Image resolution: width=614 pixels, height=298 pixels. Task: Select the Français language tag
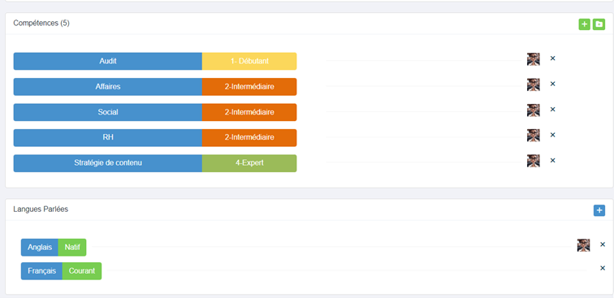[41, 271]
